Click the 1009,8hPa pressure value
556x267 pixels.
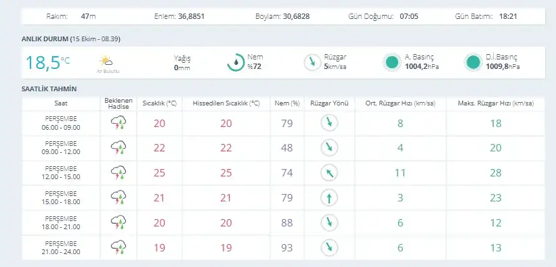[502, 66]
